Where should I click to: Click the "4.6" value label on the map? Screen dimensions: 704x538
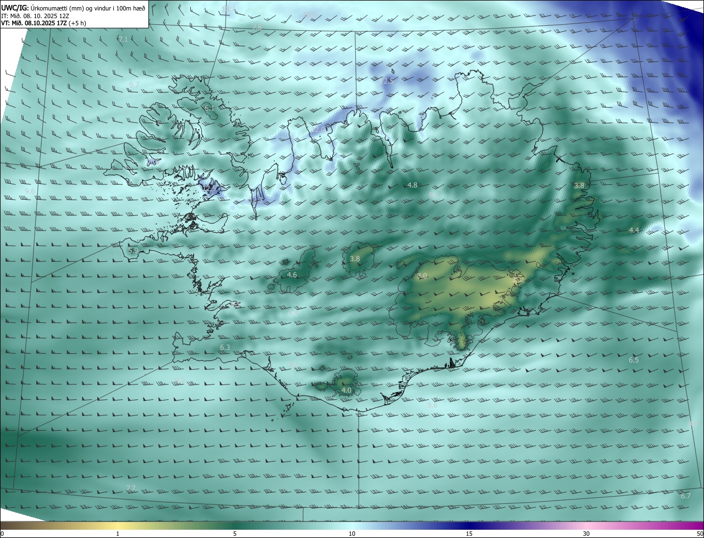point(292,275)
